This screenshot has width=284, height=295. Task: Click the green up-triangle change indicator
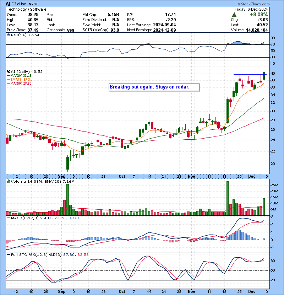(x=234, y=15)
